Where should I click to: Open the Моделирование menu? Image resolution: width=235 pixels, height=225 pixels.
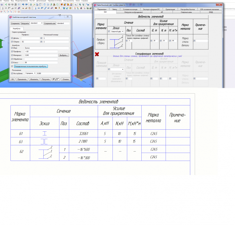click(21, 1)
